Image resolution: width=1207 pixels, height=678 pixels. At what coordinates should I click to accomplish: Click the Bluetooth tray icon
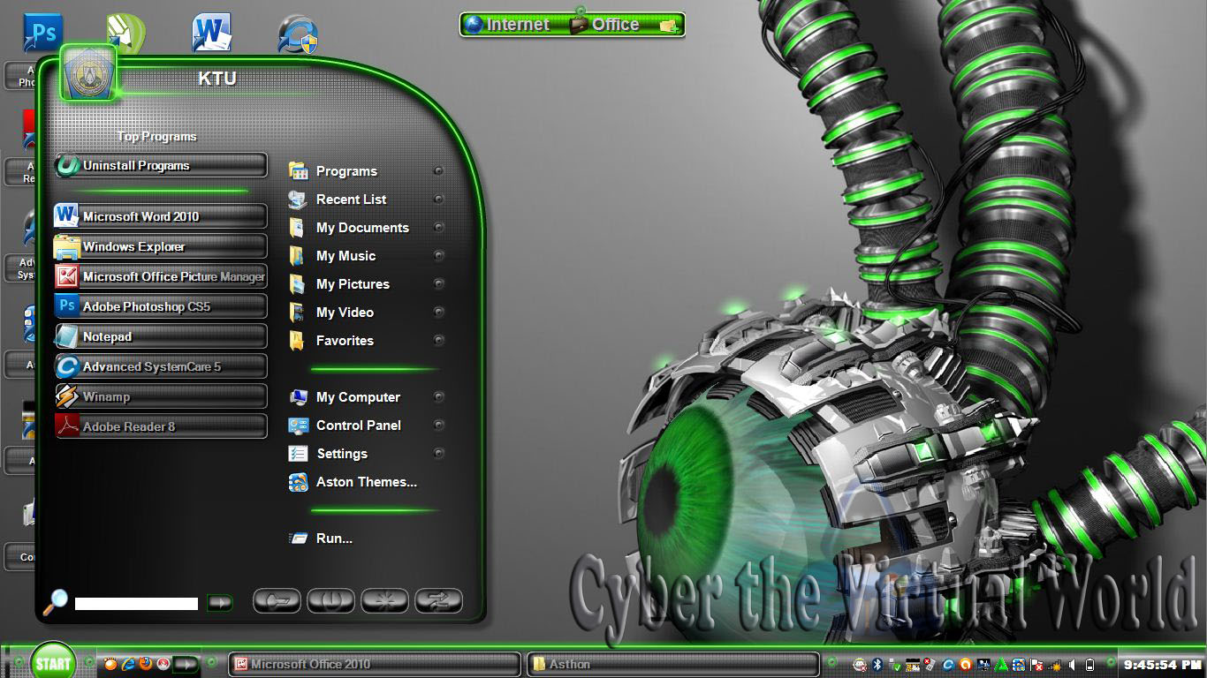[x=877, y=665]
